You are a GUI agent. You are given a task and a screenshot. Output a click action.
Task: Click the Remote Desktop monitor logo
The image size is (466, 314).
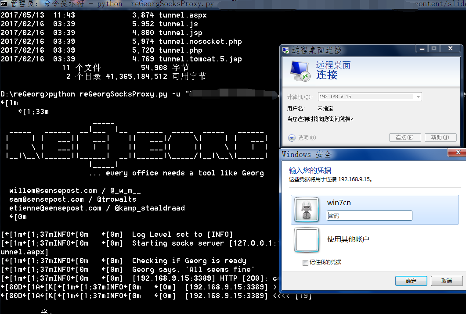pos(300,70)
